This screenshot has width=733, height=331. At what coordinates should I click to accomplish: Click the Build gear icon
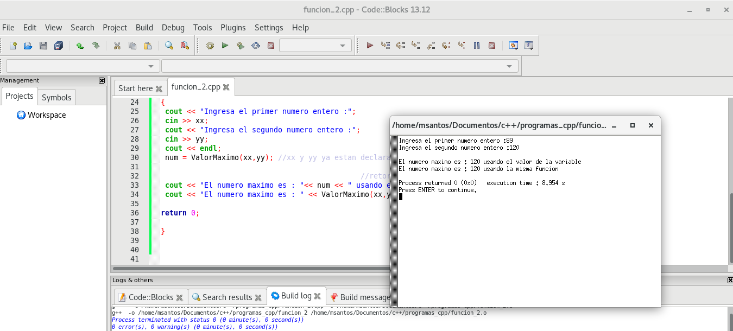click(210, 46)
